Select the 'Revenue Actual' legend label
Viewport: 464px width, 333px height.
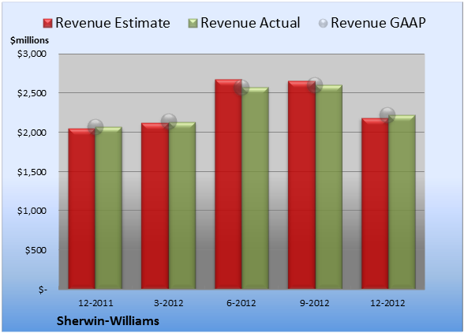250,23
